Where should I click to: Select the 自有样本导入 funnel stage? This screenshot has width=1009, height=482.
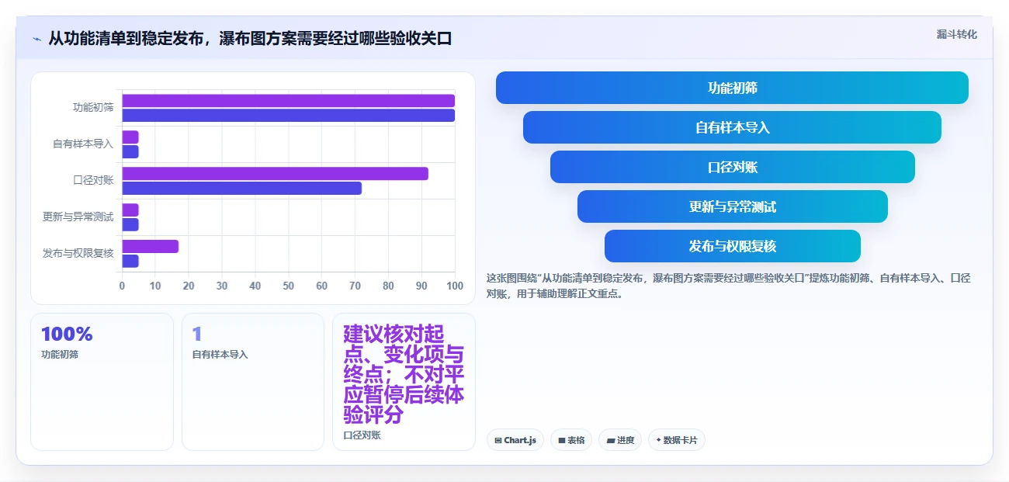pos(732,127)
